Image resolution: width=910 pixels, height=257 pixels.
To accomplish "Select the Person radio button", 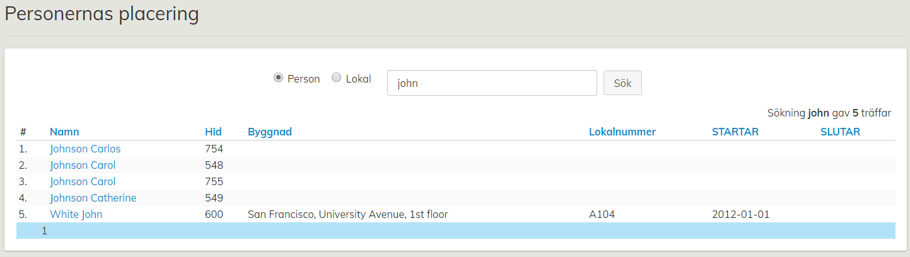I will pyautogui.click(x=278, y=78).
